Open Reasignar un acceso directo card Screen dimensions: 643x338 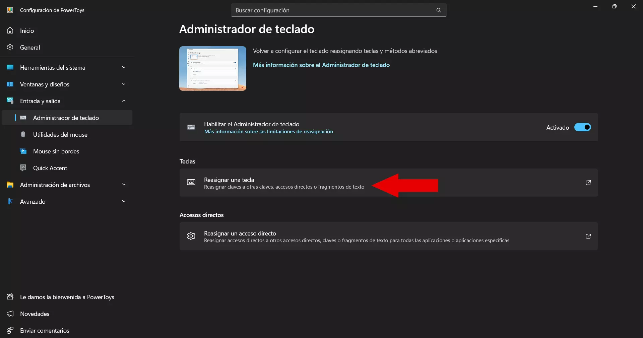click(x=389, y=236)
